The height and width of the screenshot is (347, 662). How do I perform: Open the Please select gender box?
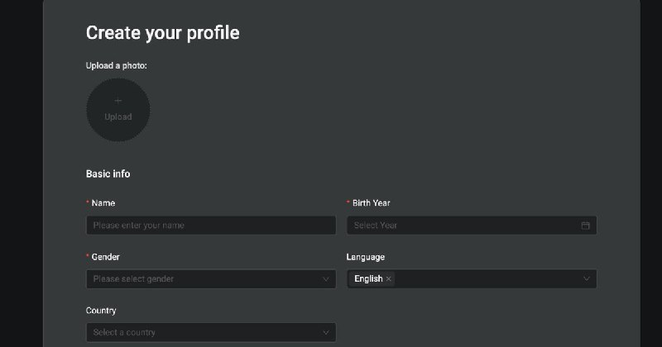click(211, 278)
